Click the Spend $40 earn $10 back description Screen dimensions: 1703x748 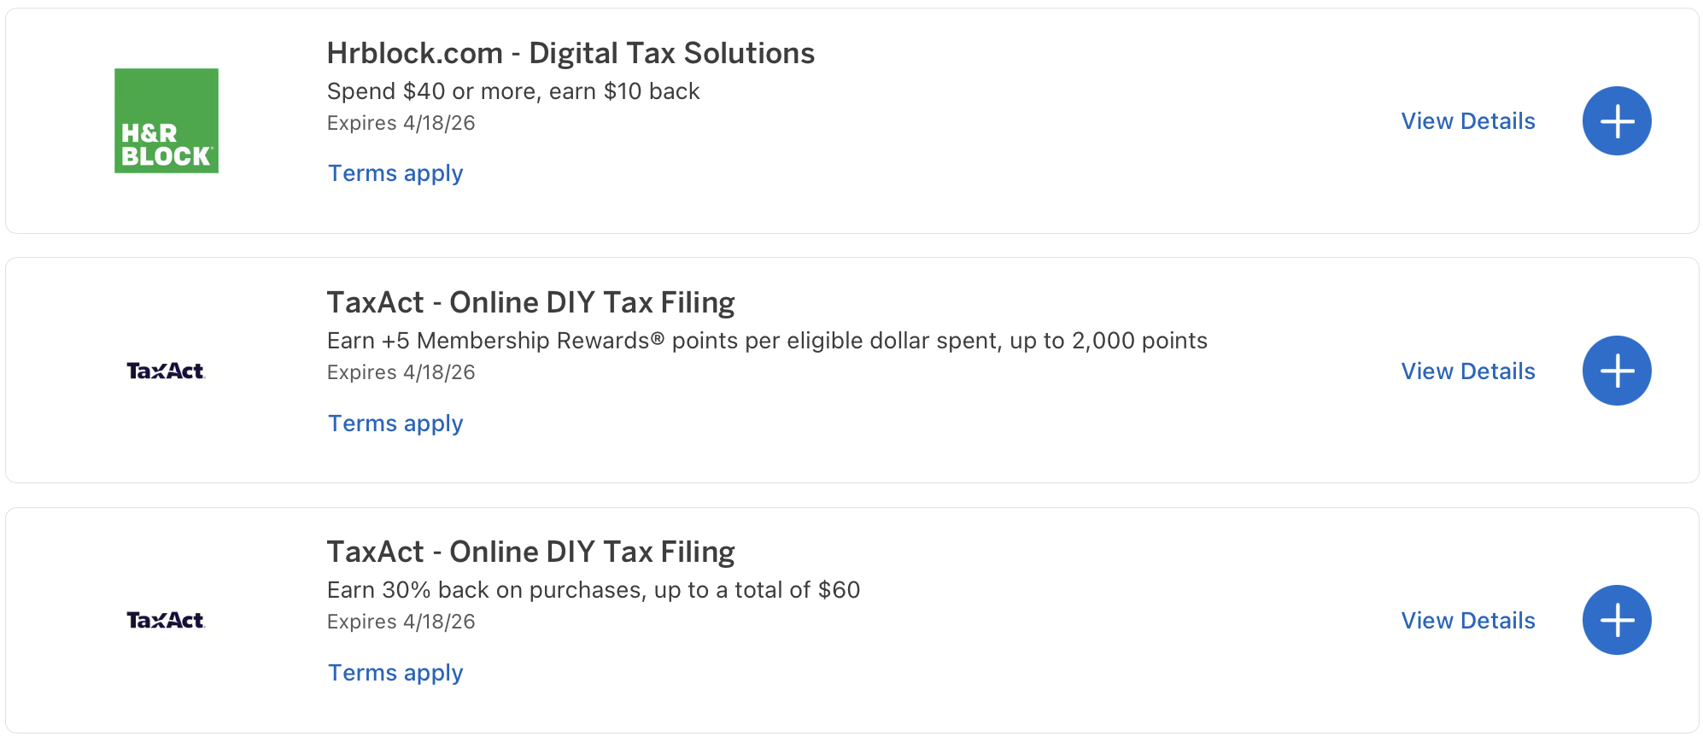point(512,91)
